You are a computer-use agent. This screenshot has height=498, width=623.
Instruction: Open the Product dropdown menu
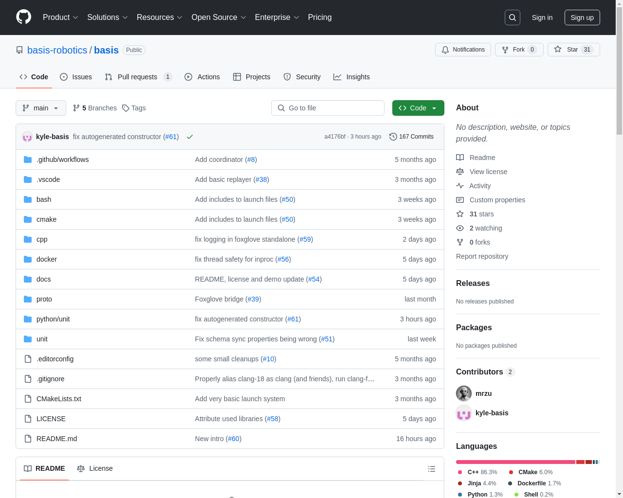pos(60,17)
